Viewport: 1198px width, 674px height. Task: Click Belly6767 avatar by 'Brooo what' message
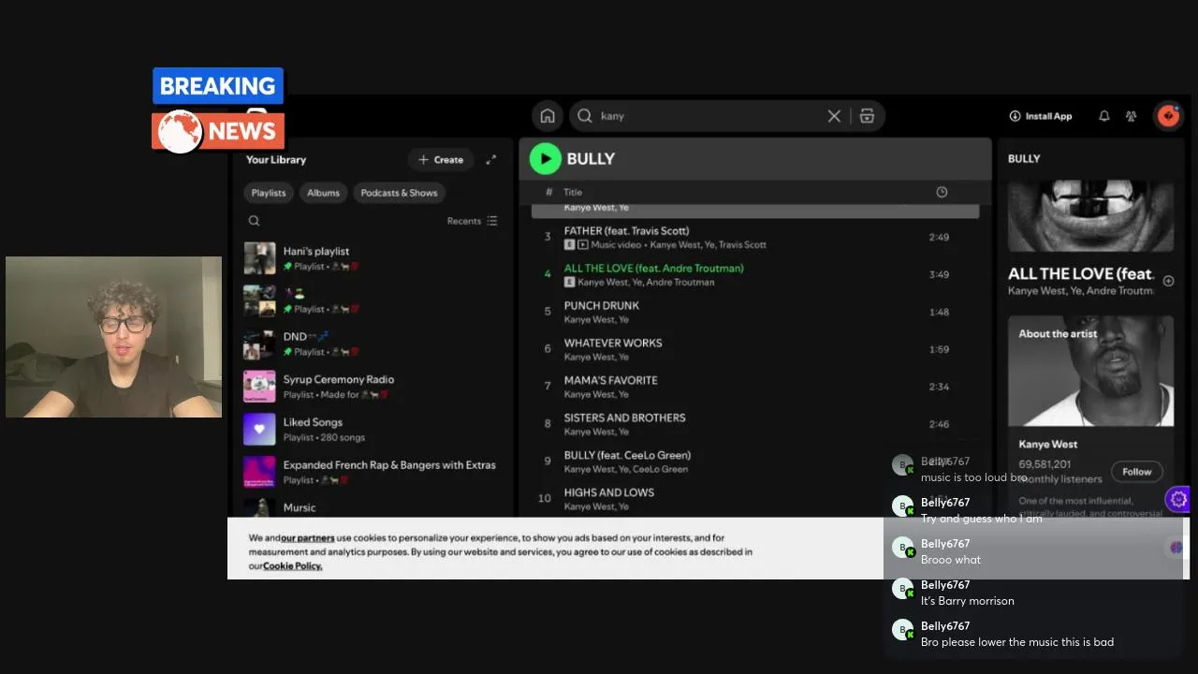[902, 548]
